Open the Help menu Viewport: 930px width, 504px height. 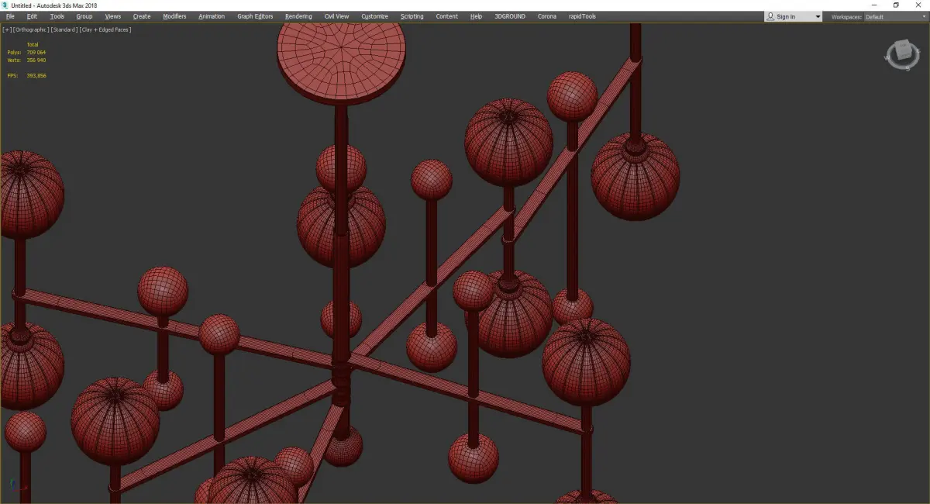point(476,16)
